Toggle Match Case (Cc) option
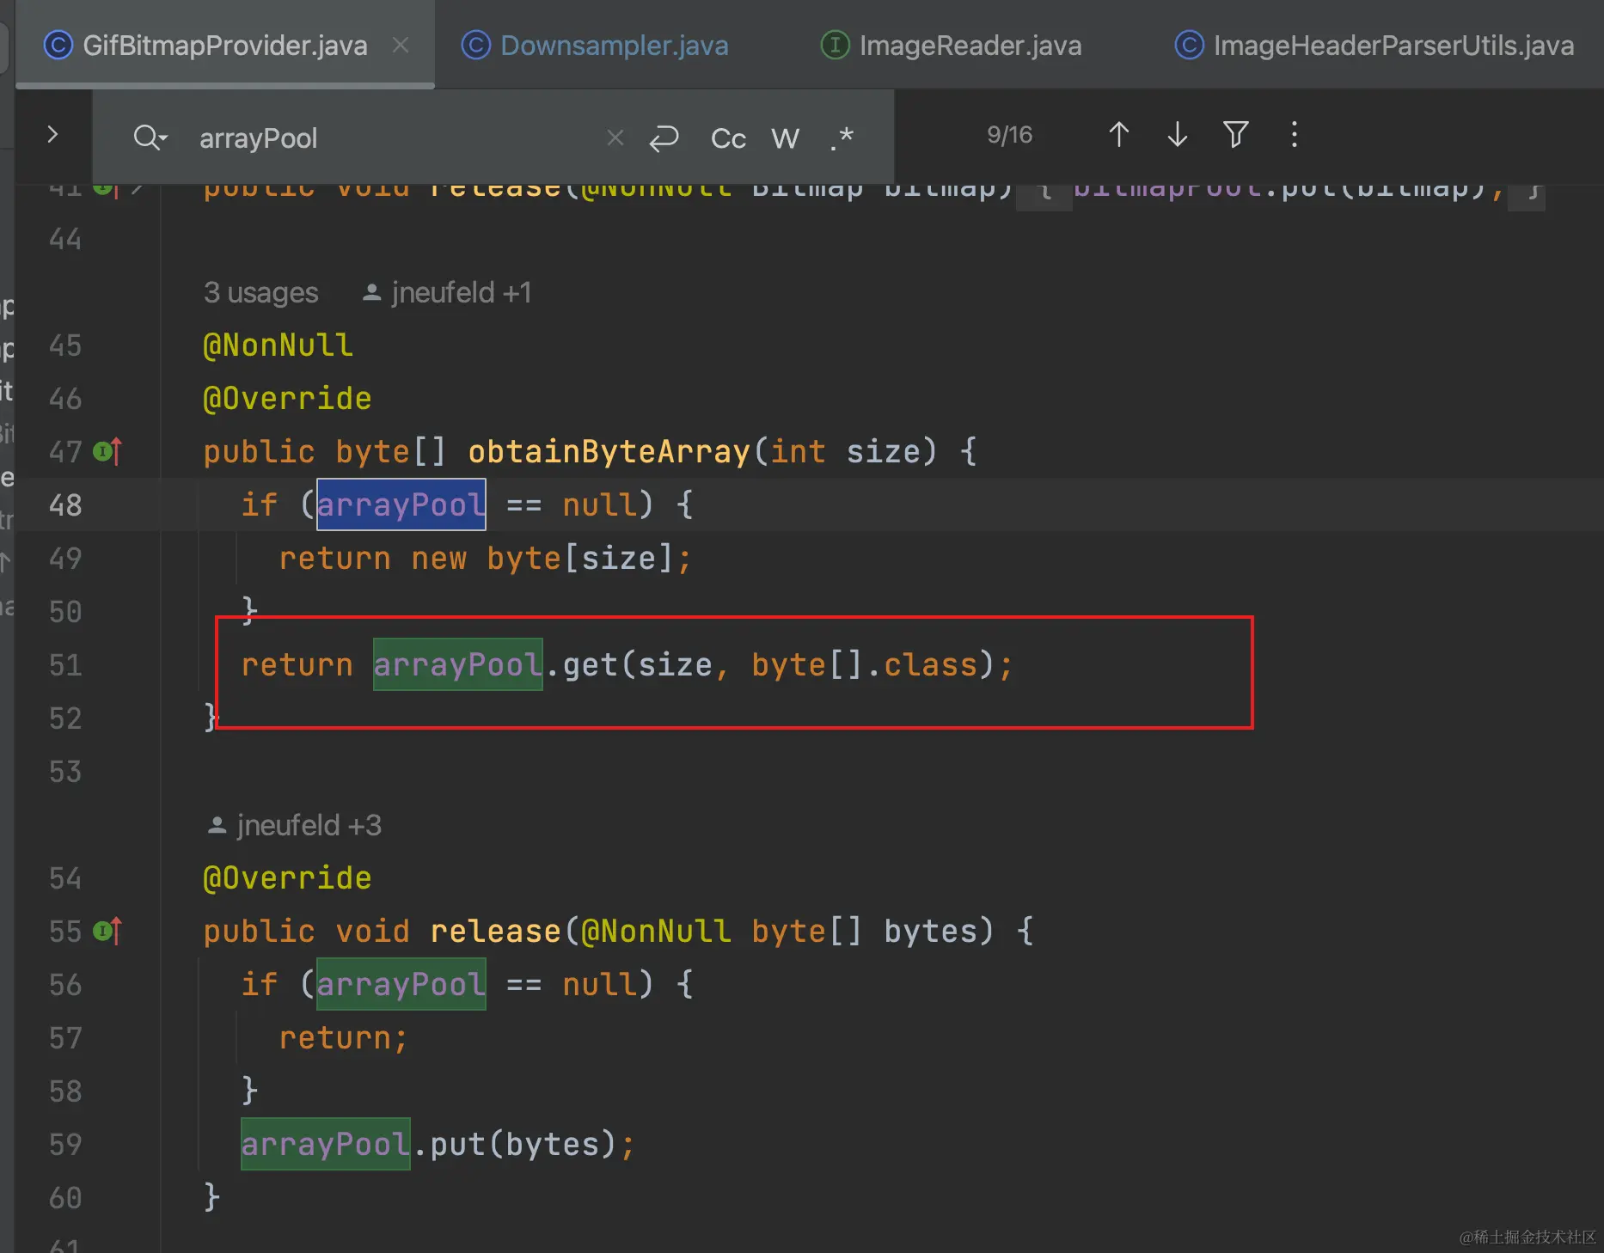This screenshot has width=1604, height=1253. click(x=728, y=138)
